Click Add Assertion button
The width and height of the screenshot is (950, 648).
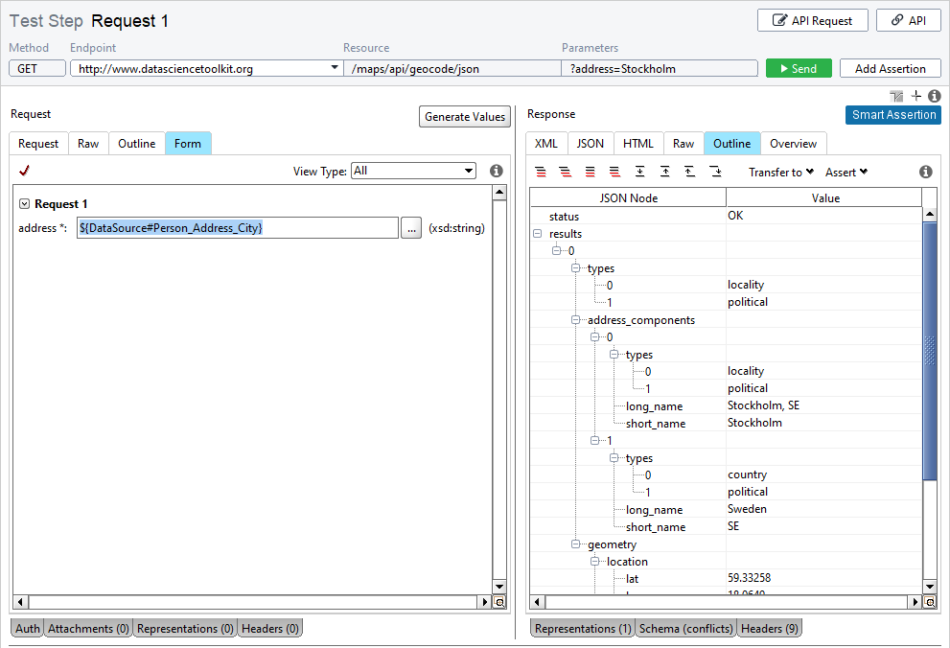point(890,68)
